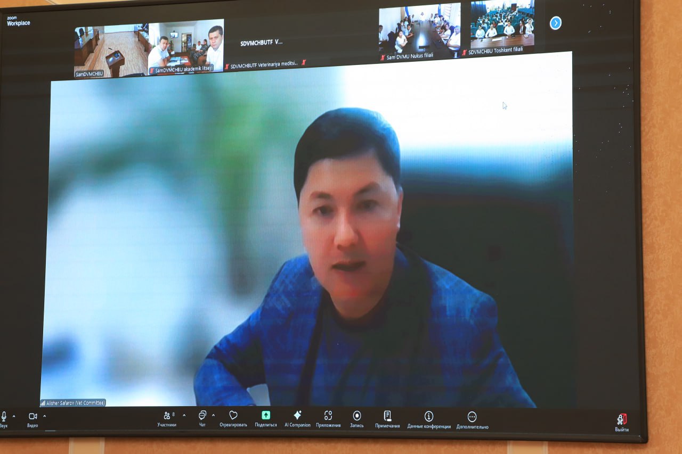Mute the microphone in Zoom toolbar
The height and width of the screenshot is (454, 682).
4,419
